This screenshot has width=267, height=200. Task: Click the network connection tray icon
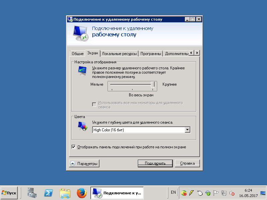[x=224, y=193]
